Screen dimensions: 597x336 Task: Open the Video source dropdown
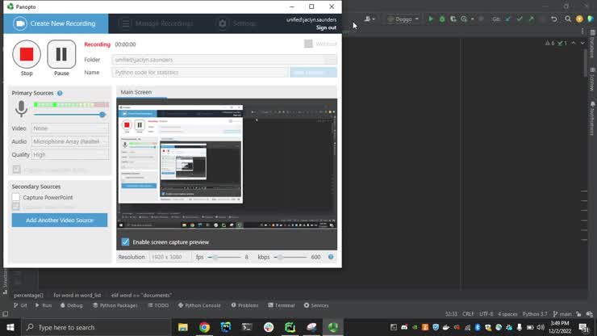[70, 128]
